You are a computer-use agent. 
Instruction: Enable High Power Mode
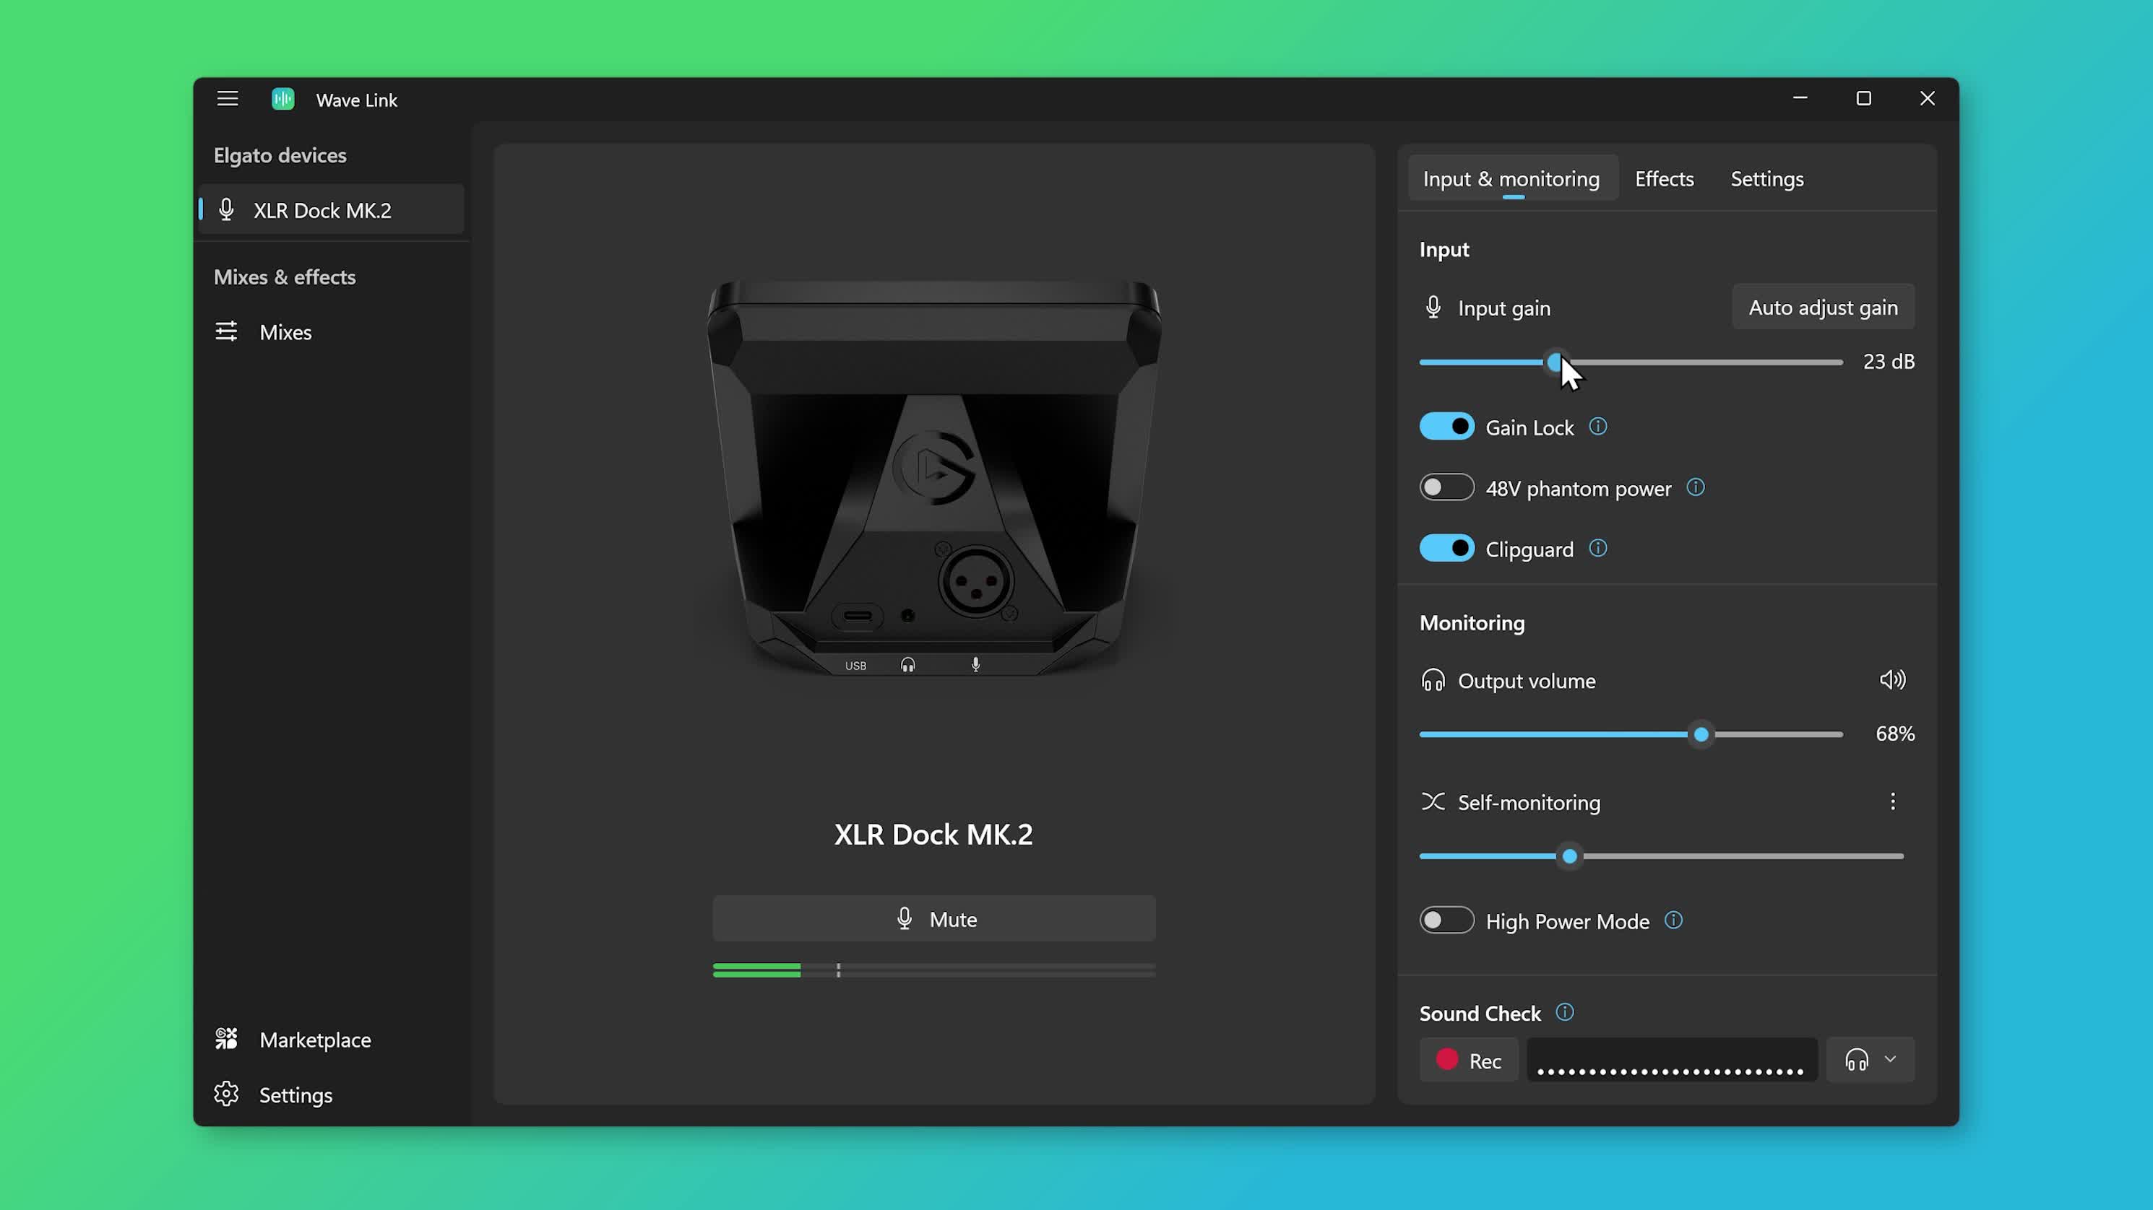[x=1446, y=921]
